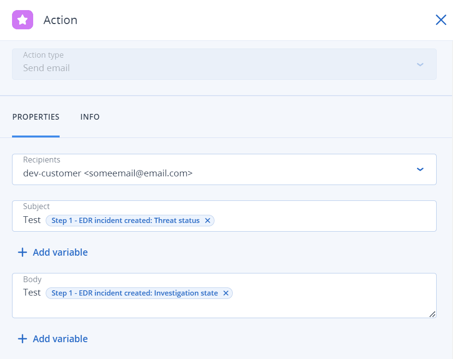
Task: Remove the Threat status variable from Subject
Action: [x=208, y=221]
